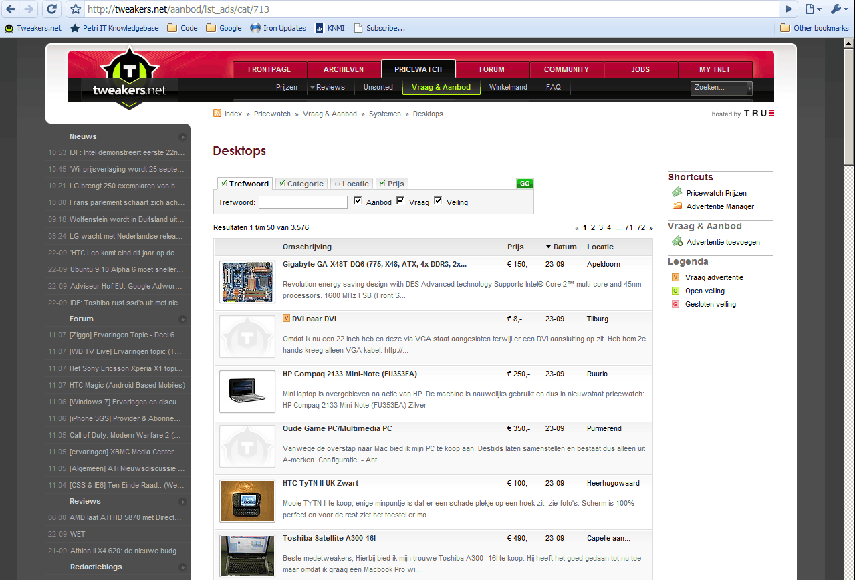This screenshot has height=580, width=855.
Task: Click the Open veiling legend icon
Action: click(675, 291)
